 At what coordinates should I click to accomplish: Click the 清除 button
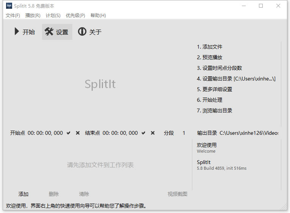coord(84,194)
